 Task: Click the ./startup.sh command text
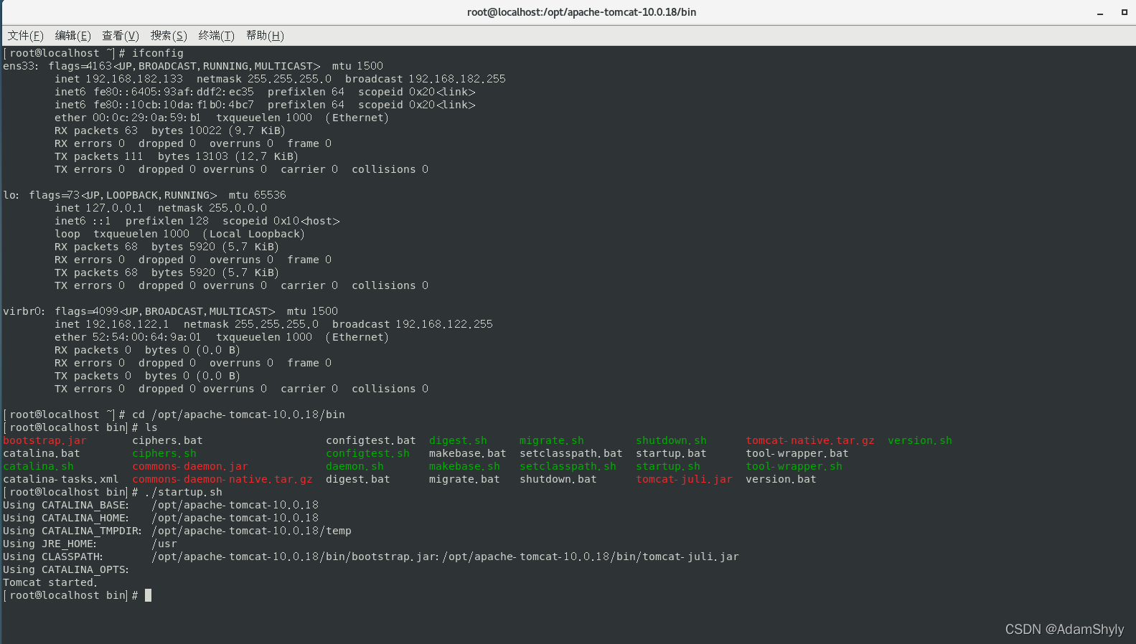pyautogui.click(x=184, y=492)
